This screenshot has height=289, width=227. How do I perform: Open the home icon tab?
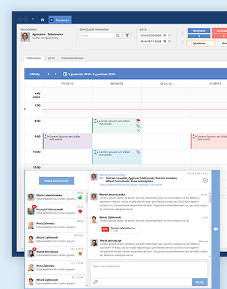coord(43,20)
